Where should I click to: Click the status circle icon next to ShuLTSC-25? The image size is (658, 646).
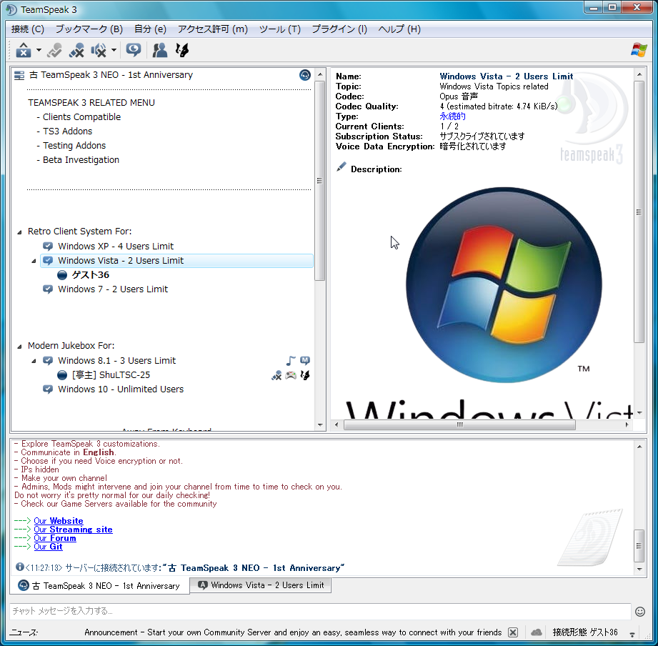62,375
